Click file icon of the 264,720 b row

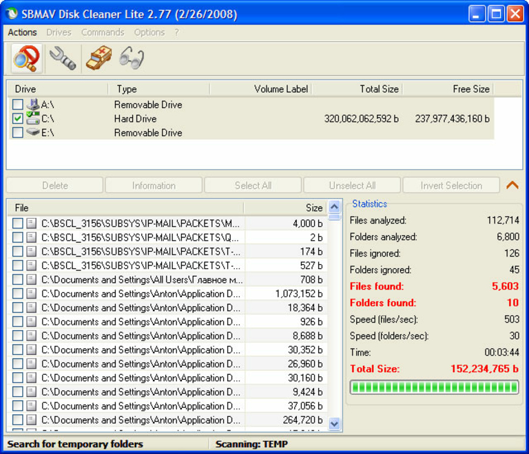[x=32, y=420]
